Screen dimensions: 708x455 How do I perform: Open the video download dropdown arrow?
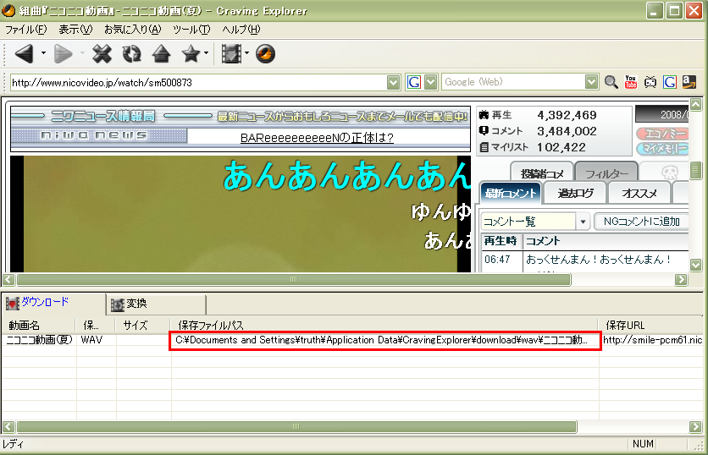pos(246,53)
